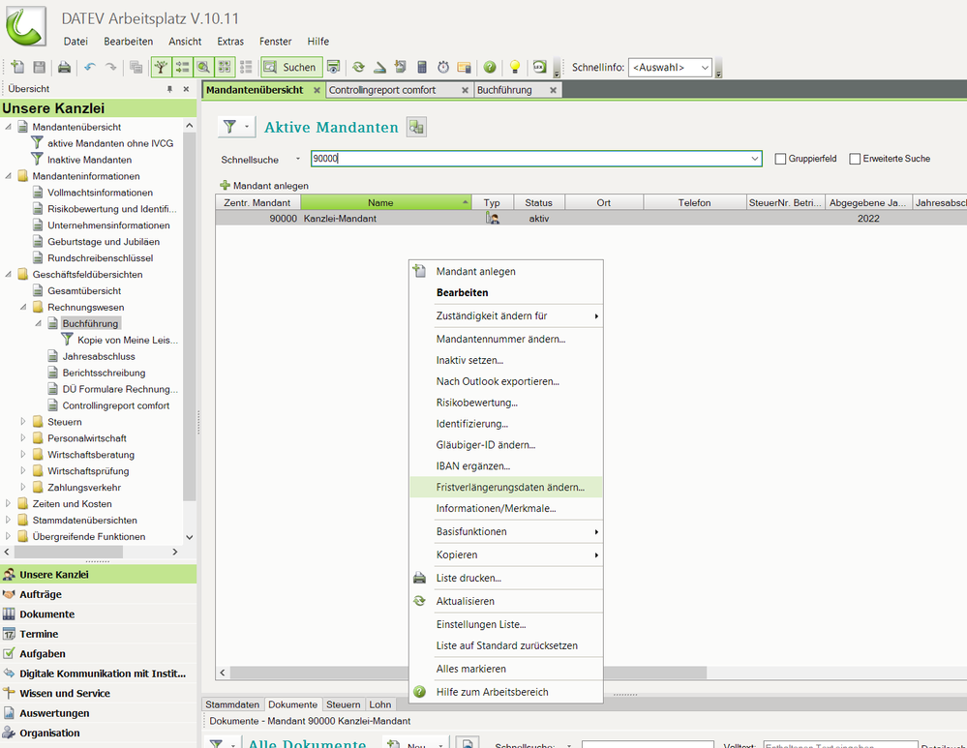The width and height of the screenshot is (967, 748).
Task: Collapse the Mandantenübersicht tree node
Action: click(x=8, y=127)
